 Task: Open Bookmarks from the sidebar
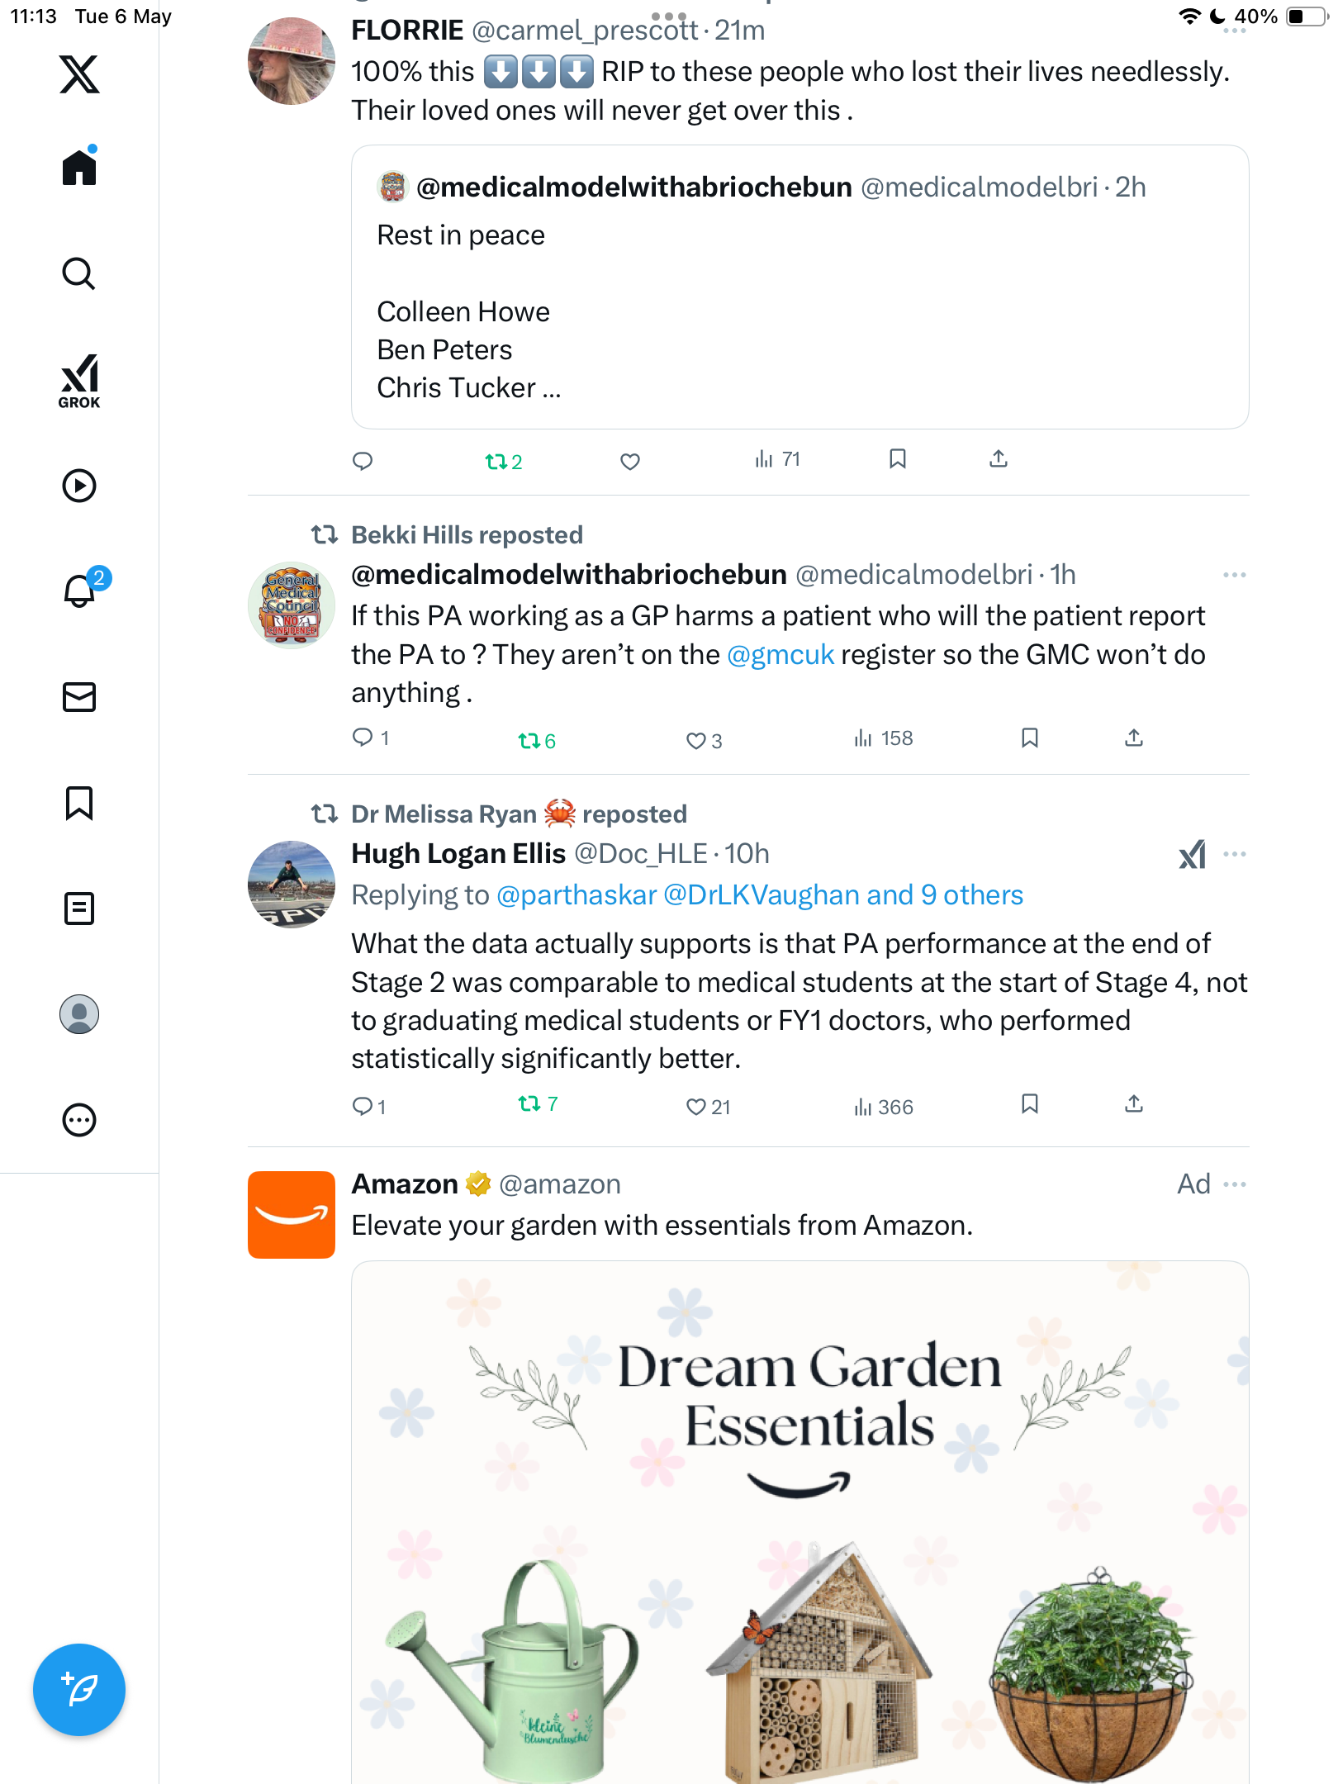point(79,803)
